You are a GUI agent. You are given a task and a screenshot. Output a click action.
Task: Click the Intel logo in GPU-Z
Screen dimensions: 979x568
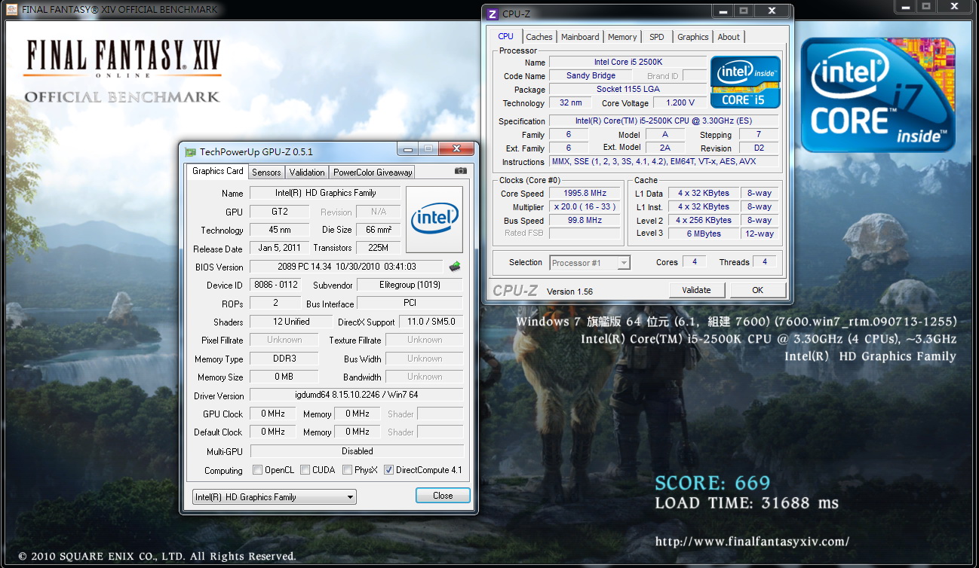point(434,219)
